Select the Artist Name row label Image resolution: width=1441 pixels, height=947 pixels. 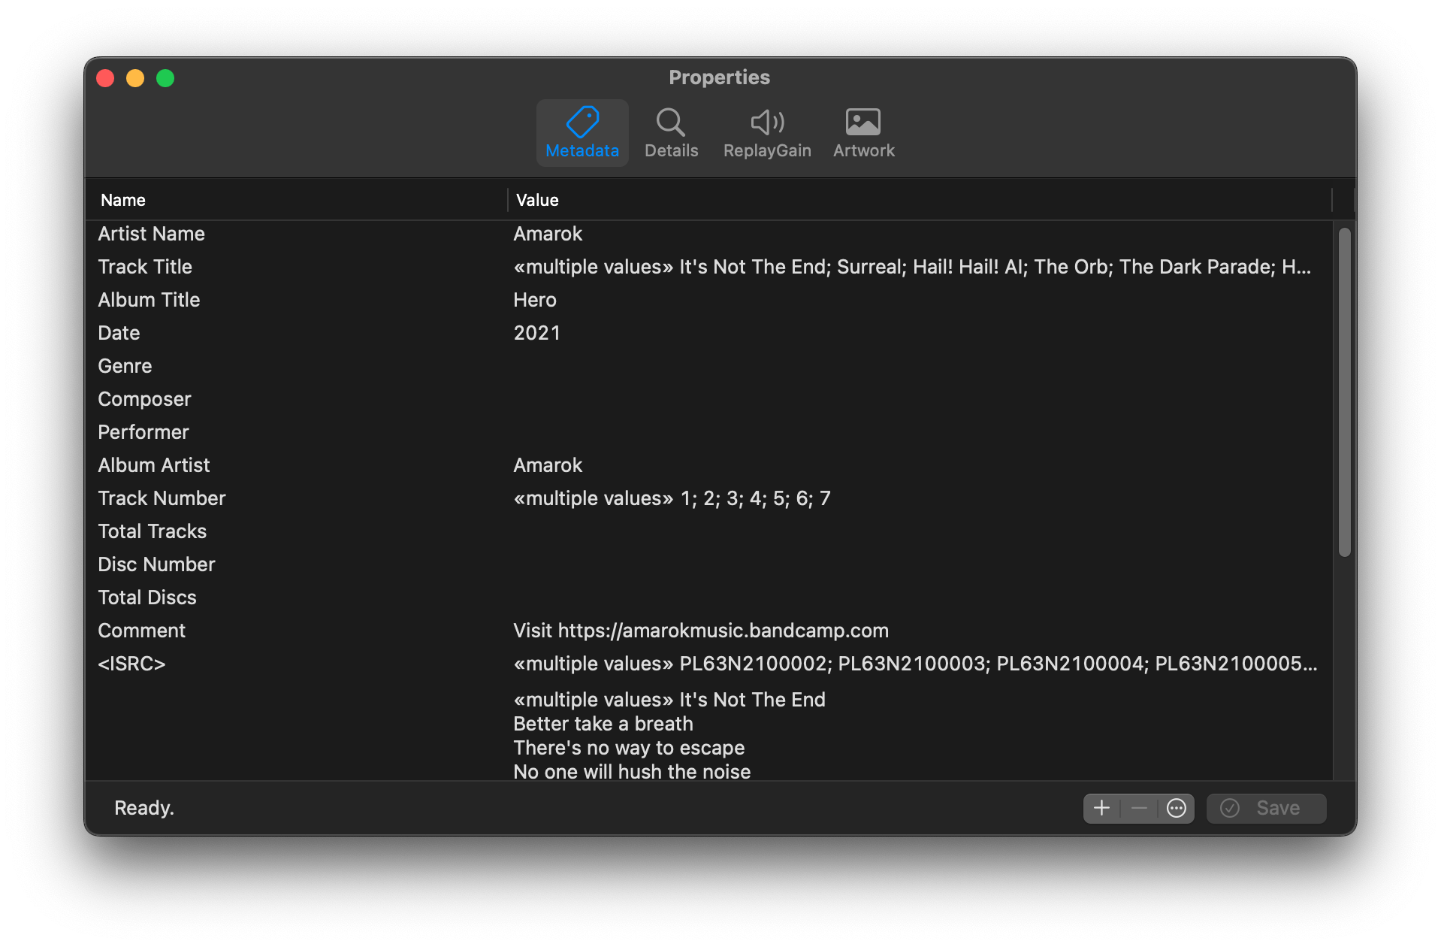(151, 234)
